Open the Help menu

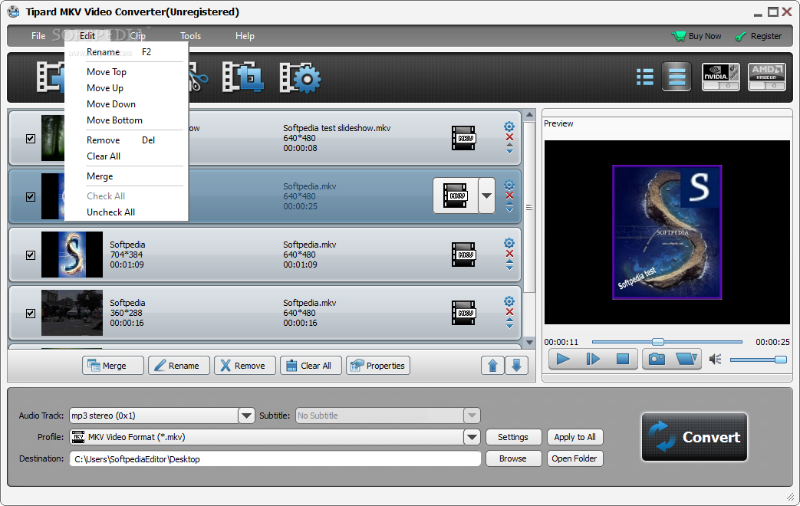245,36
